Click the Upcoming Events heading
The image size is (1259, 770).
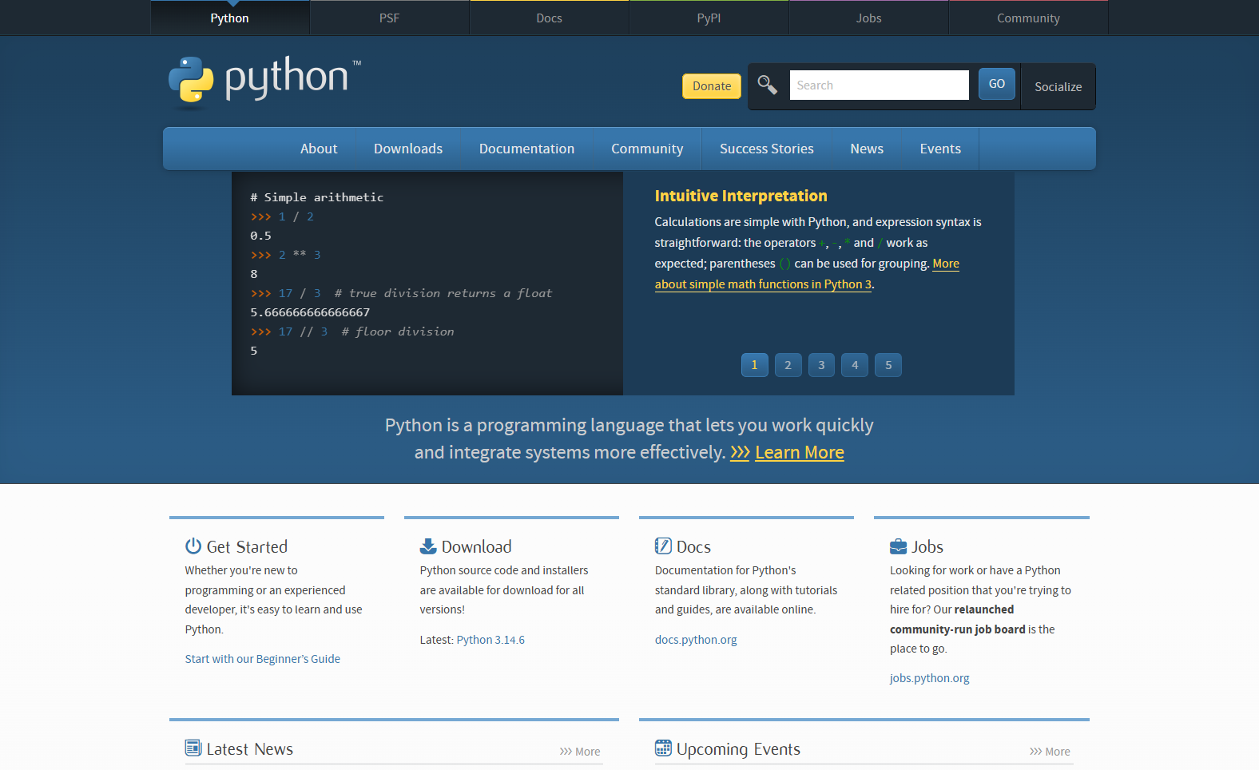738,749
